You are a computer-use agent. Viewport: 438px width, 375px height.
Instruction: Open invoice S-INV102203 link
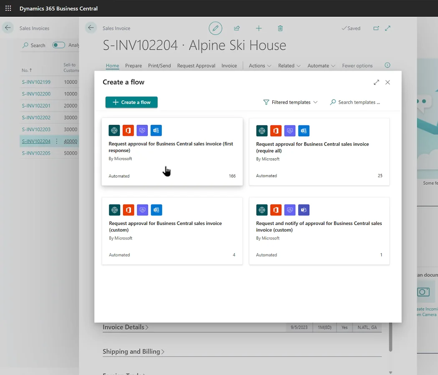(36, 130)
